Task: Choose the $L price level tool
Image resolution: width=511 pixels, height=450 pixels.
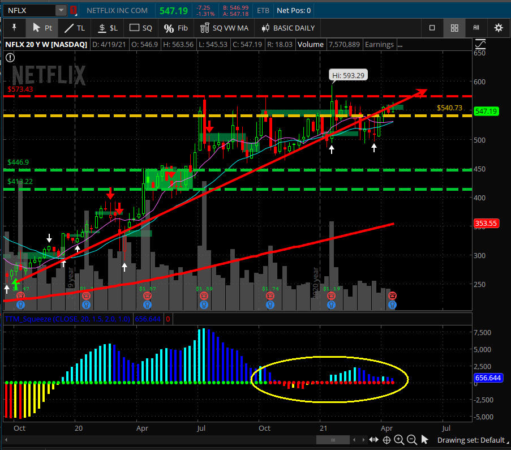Action: pos(108,28)
